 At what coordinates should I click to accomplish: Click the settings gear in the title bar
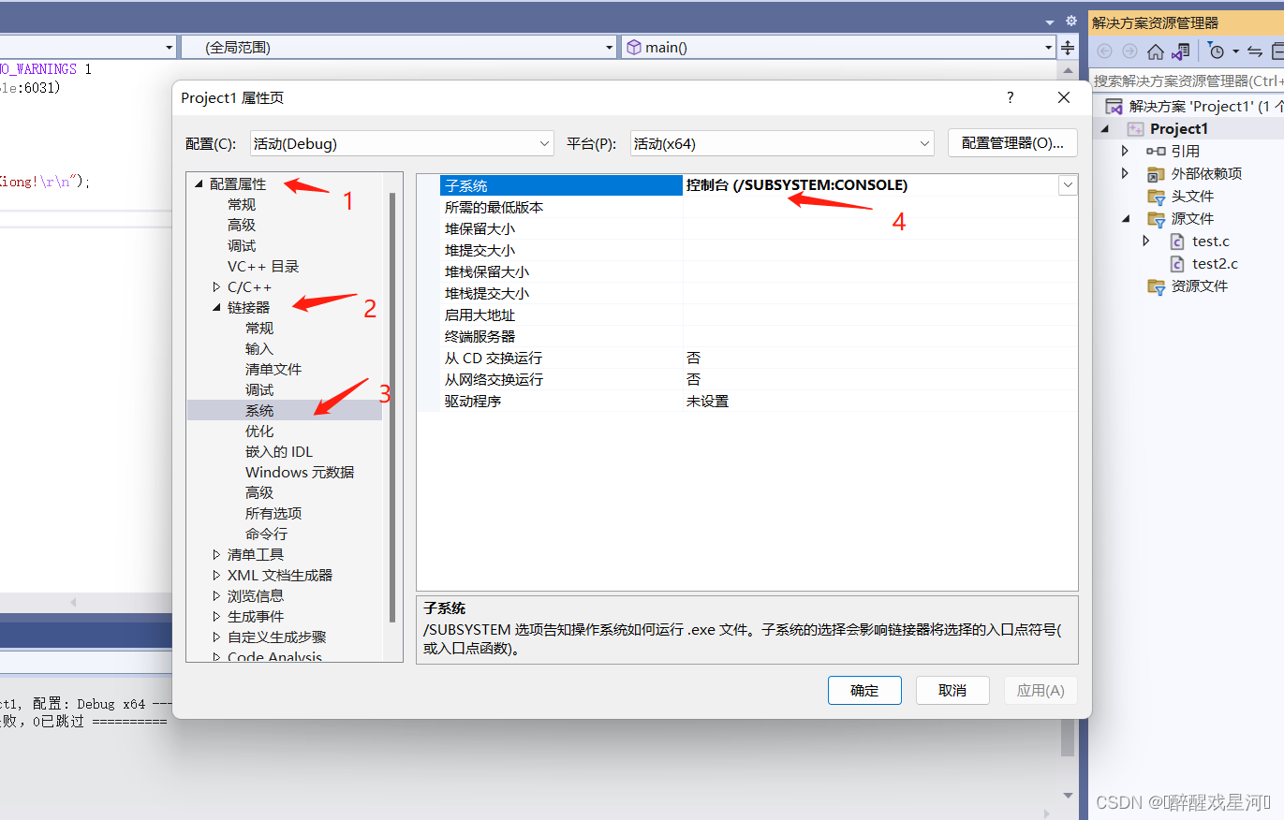coord(1070,20)
